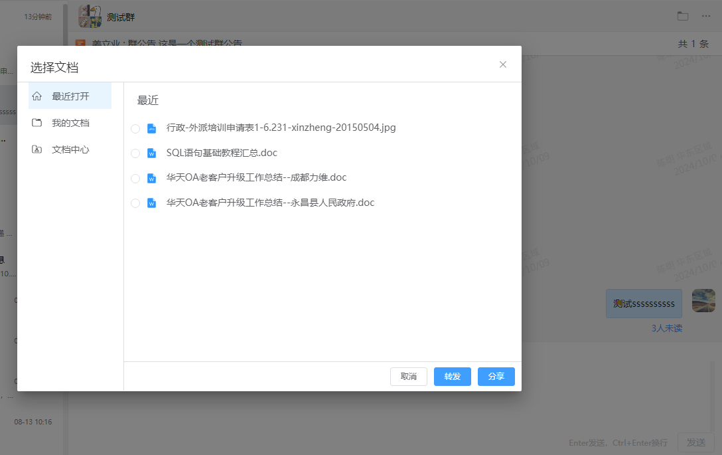The image size is (722, 455).
Task: Open the group files folder icon in chat header
Action: pos(683,16)
